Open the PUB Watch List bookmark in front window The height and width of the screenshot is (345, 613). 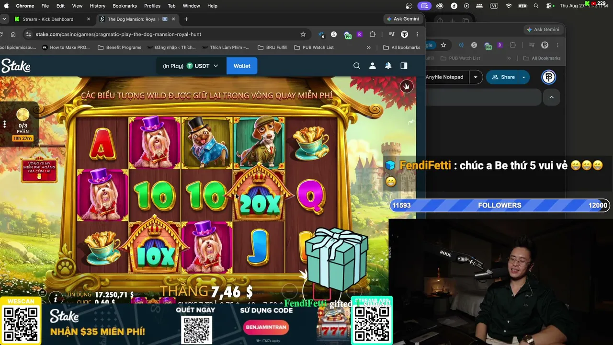click(x=314, y=47)
